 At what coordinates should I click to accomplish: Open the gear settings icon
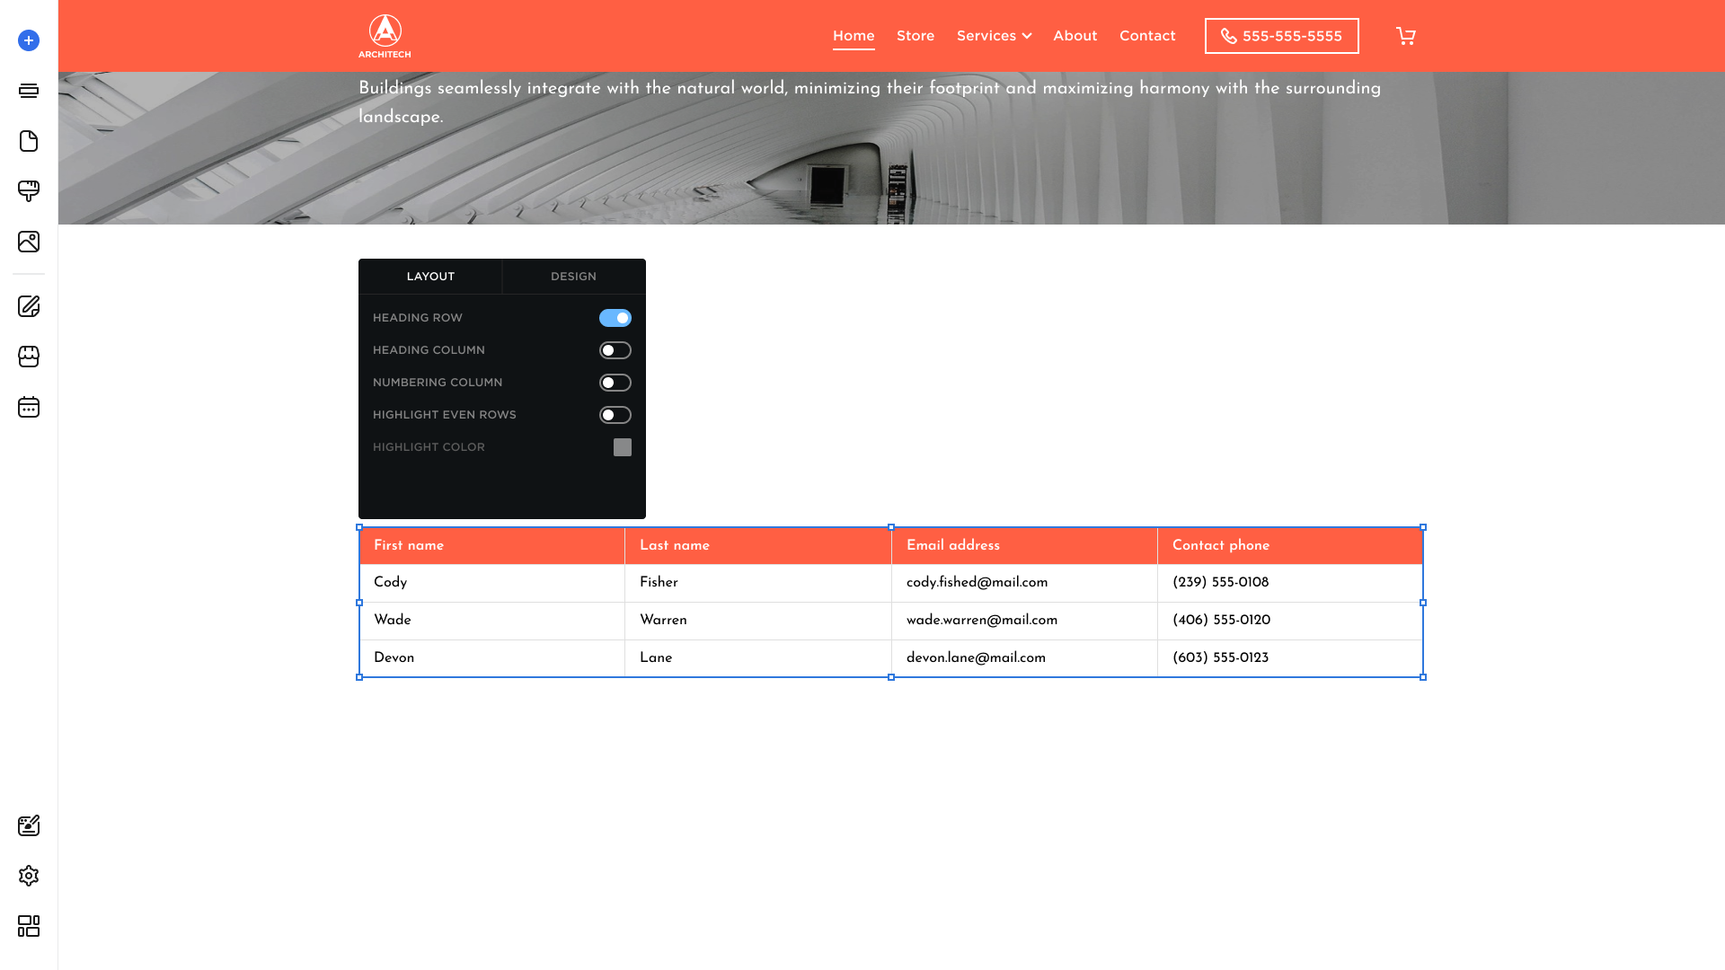[29, 876]
